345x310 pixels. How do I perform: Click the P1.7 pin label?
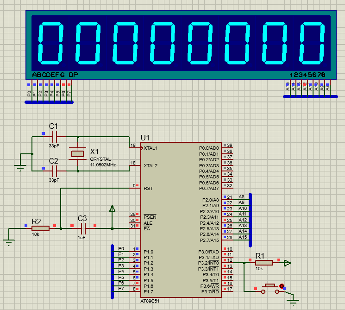coord(148,292)
